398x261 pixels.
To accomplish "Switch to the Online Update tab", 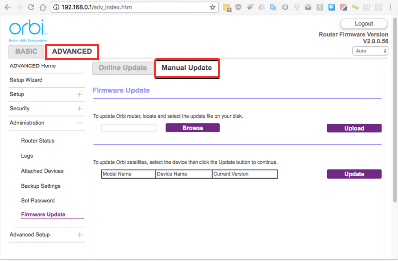I will coord(122,68).
